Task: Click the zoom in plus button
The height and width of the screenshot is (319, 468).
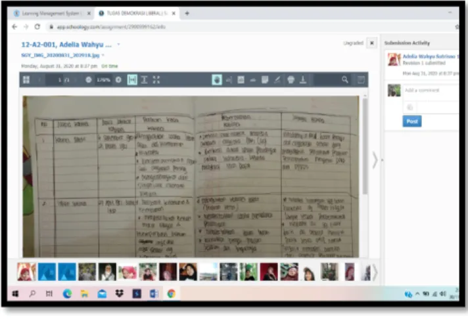Action: click(x=118, y=79)
